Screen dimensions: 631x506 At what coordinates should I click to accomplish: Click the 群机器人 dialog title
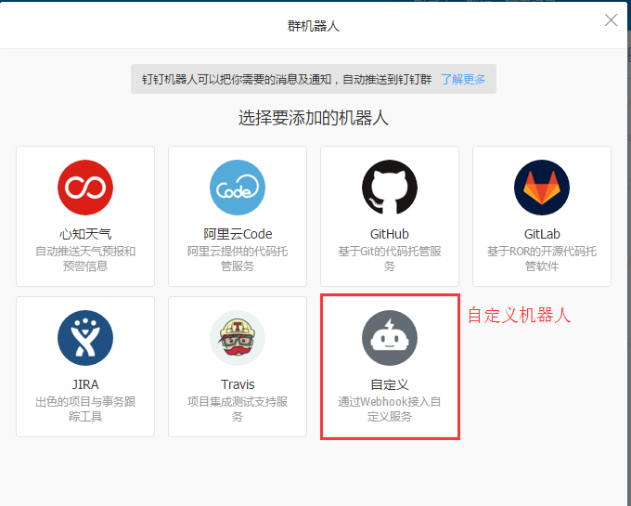pos(313,26)
